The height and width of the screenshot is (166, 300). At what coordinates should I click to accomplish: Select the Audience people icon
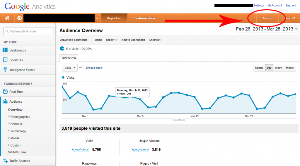point(5,101)
